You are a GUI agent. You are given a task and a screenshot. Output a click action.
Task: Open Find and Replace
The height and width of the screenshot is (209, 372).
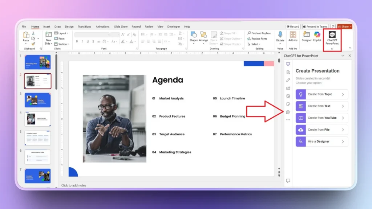(259, 33)
